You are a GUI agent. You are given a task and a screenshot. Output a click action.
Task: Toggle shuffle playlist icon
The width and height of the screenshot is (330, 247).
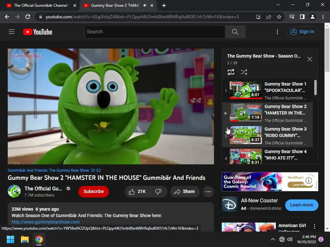(x=244, y=72)
